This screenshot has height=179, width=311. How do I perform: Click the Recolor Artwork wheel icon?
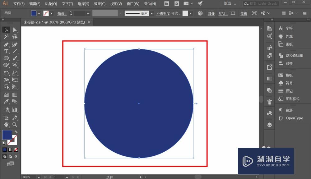(x=200, y=13)
